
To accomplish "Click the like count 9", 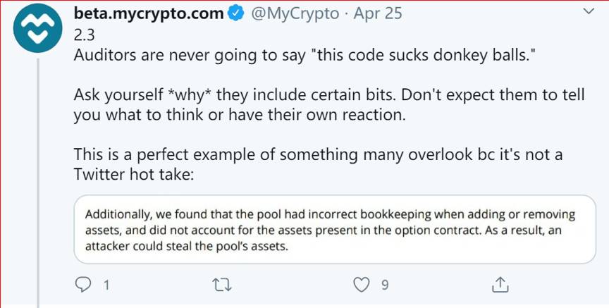I will pos(385,286).
